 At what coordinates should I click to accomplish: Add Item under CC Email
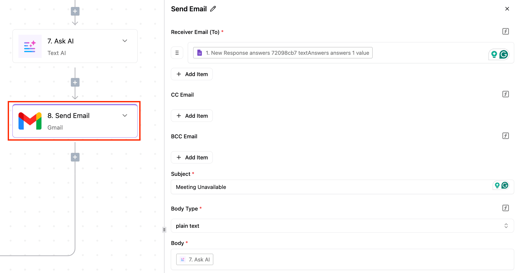coord(192,116)
